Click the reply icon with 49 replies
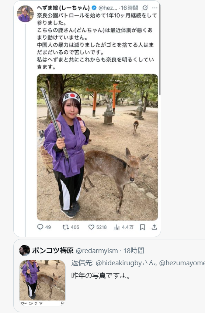 [40, 227]
